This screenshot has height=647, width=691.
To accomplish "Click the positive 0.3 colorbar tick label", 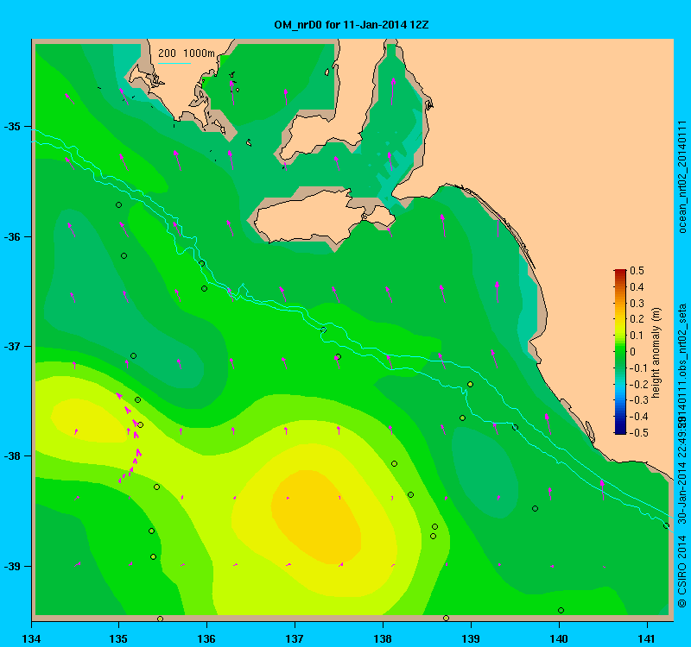I will [637, 304].
